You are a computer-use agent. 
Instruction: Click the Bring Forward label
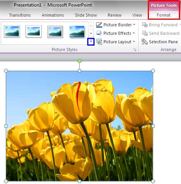tap(163, 25)
